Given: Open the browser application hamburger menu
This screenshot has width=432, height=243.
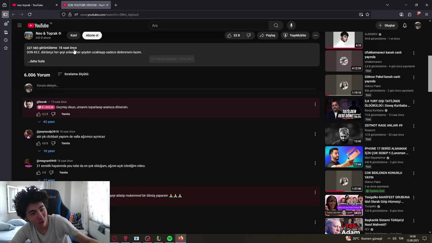Looking at the screenshot, I should click(x=427, y=15).
